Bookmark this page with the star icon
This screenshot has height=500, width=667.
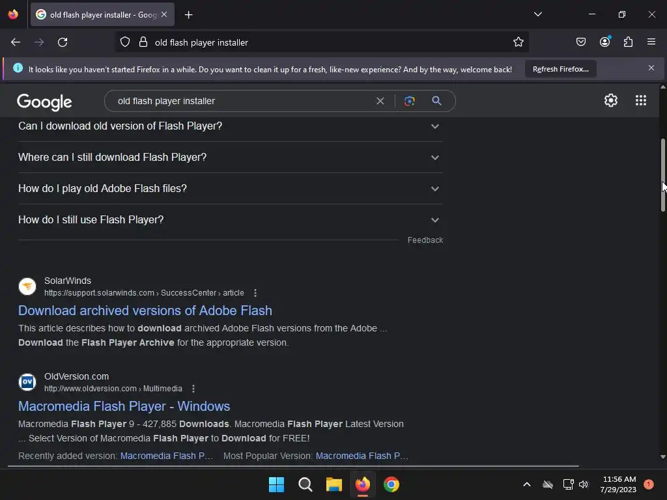click(518, 42)
